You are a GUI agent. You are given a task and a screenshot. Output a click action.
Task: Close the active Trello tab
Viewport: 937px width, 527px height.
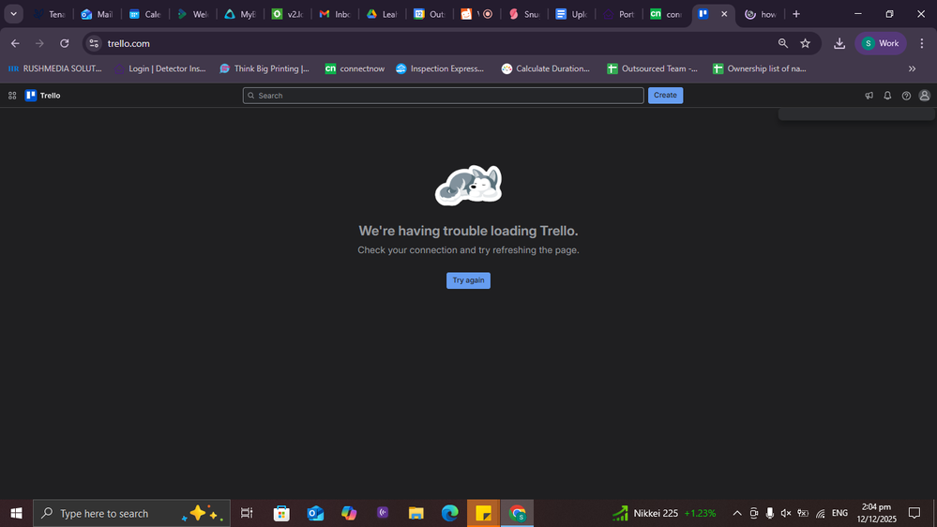[724, 14]
